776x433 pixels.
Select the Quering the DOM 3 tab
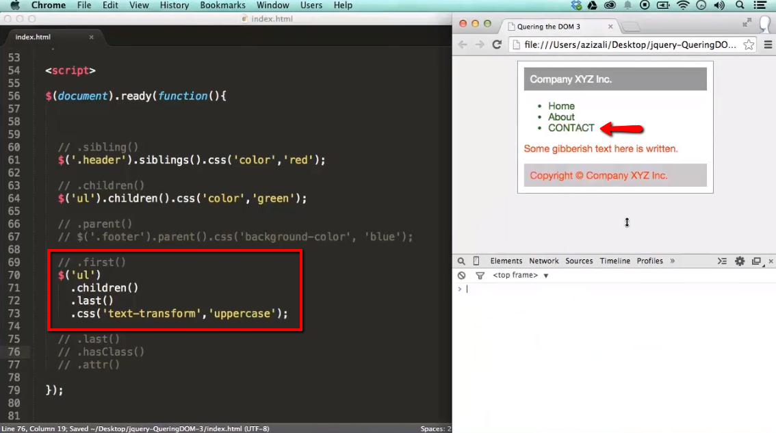[x=557, y=27]
